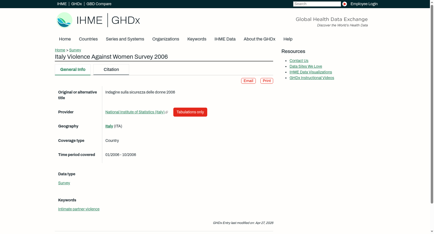Open the GHDx link in top bar

[76, 4]
